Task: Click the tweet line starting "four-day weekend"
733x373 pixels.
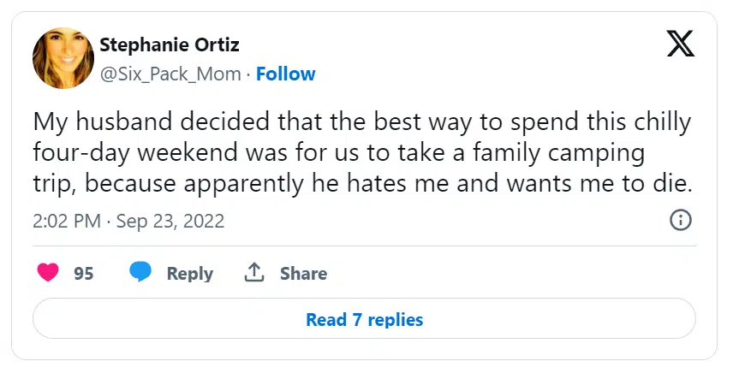Action: pyautogui.click(x=338, y=152)
